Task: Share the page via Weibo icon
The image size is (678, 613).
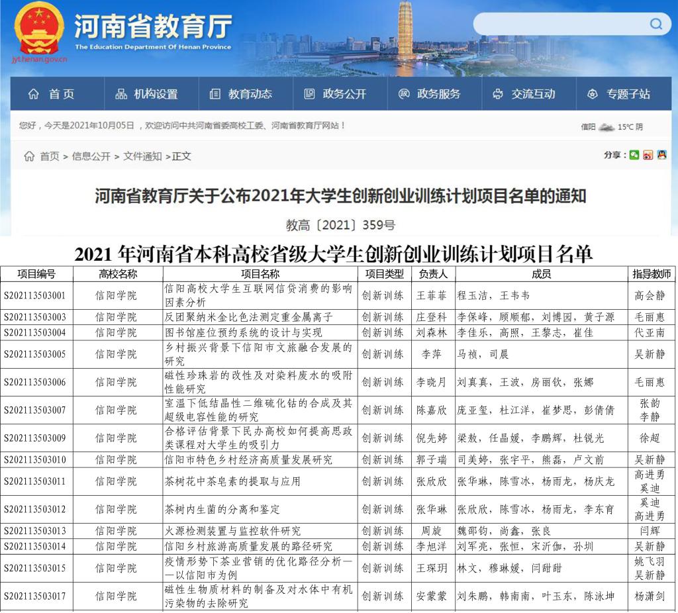Action: (x=648, y=155)
